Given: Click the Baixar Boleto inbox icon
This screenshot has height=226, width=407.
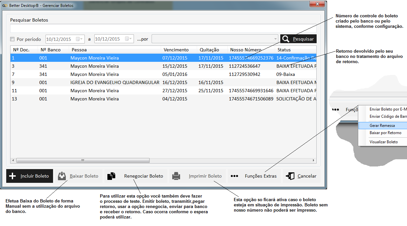Looking at the screenshot, I should 62,176.
